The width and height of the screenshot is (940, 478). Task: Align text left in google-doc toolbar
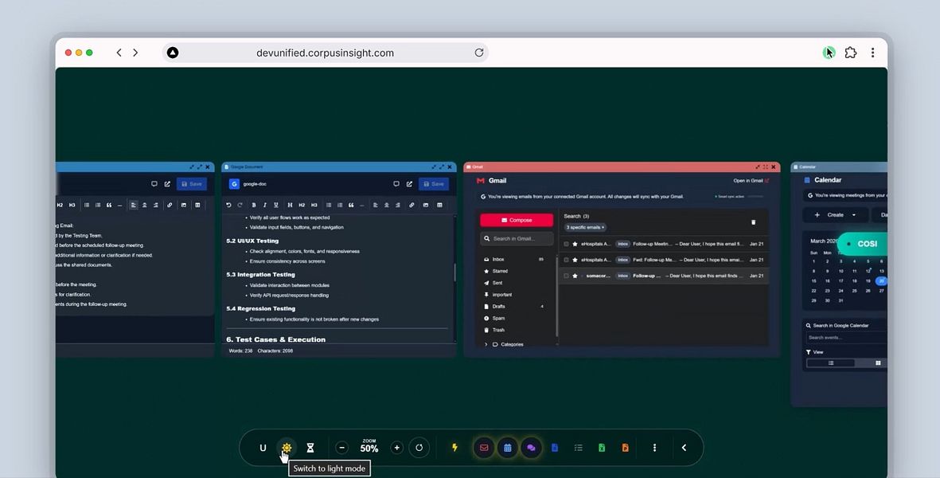click(375, 205)
